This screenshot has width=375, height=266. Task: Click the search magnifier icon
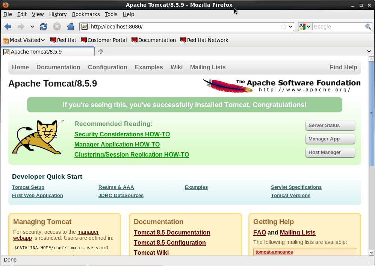tap(368, 27)
